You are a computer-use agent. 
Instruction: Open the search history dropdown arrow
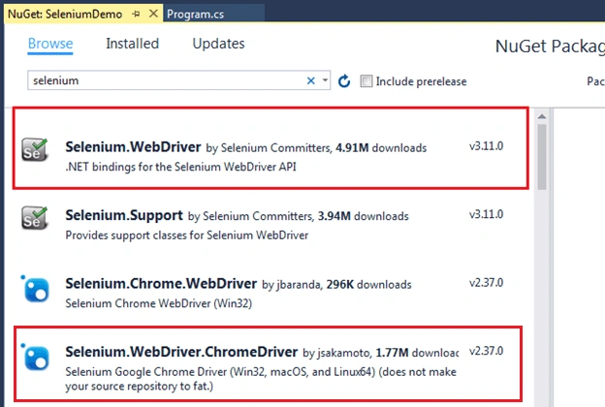pyautogui.click(x=325, y=80)
